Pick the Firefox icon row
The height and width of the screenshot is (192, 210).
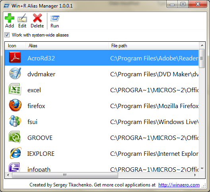coord(15,105)
